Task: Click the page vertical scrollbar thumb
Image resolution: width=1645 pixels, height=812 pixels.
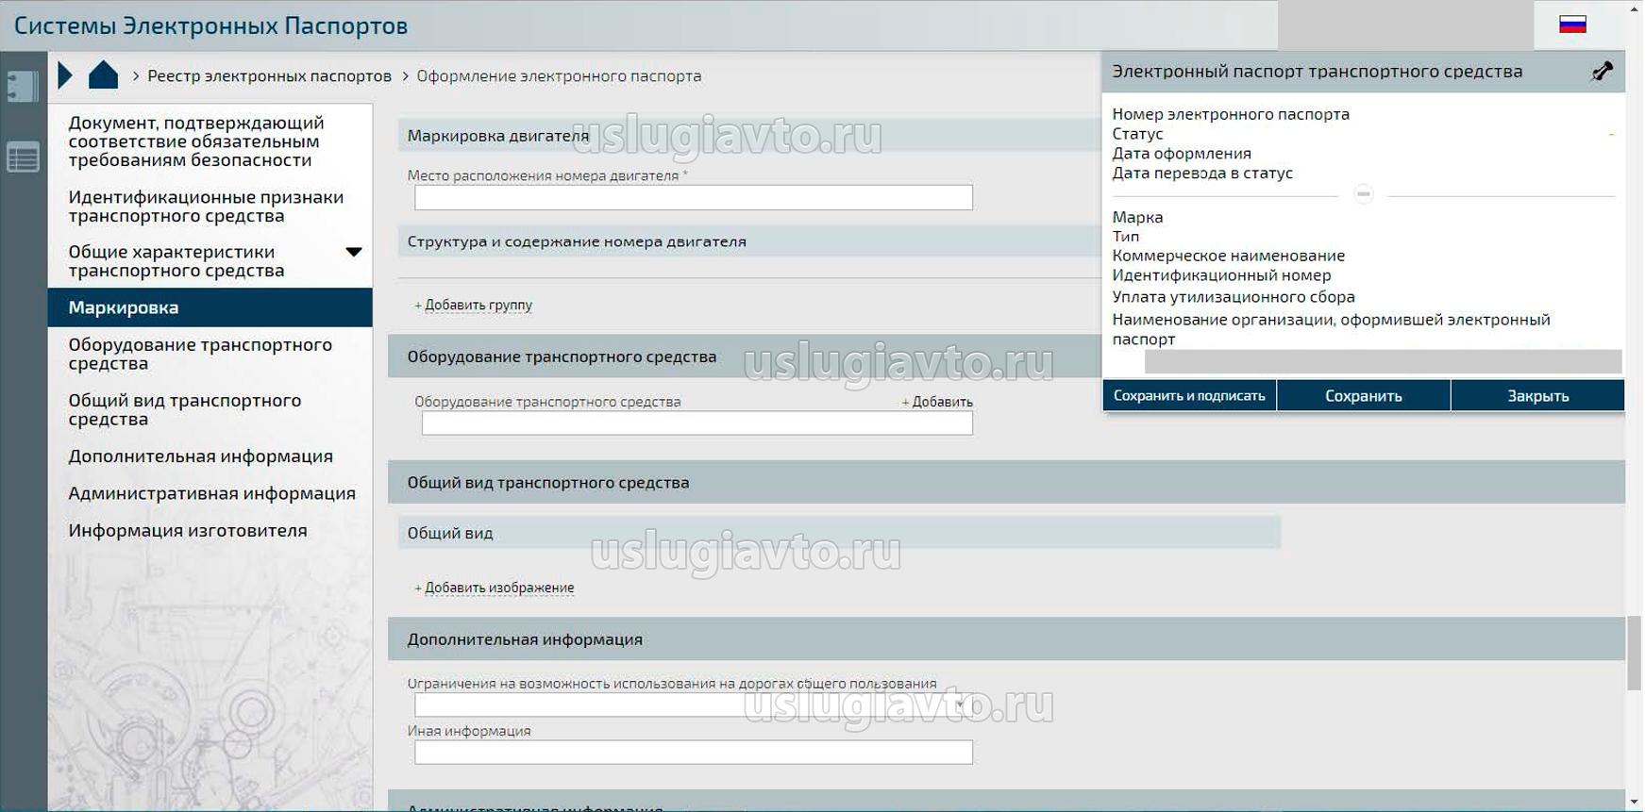Action: [1635, 653]
